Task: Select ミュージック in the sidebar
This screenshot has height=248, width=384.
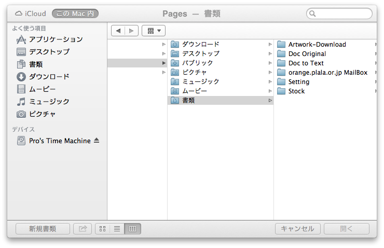Action: coord(49,102)
